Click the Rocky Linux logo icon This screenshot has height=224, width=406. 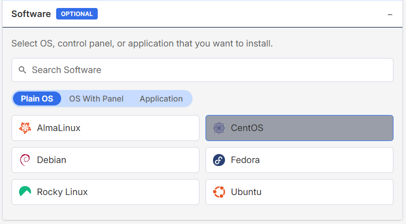25,191
